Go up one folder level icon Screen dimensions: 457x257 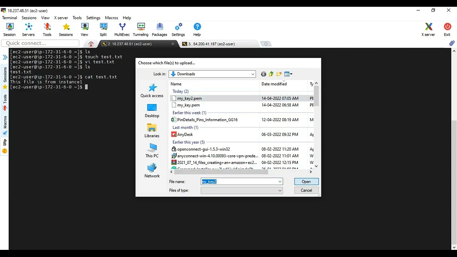click(271, 74)
